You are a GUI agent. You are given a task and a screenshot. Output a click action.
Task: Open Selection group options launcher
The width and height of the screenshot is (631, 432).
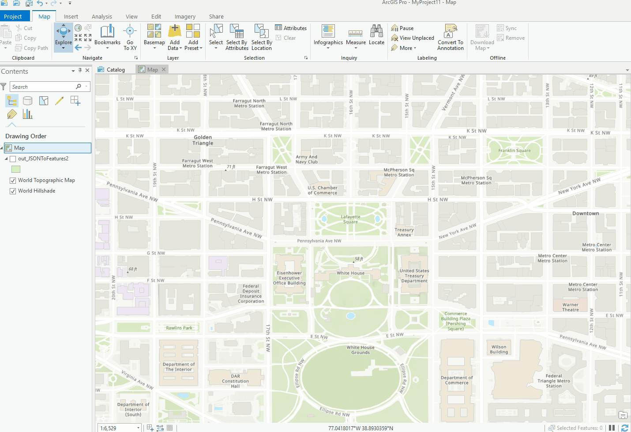pos(306,58)
